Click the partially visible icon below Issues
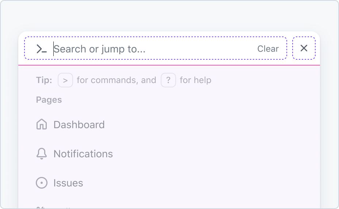 41,208
